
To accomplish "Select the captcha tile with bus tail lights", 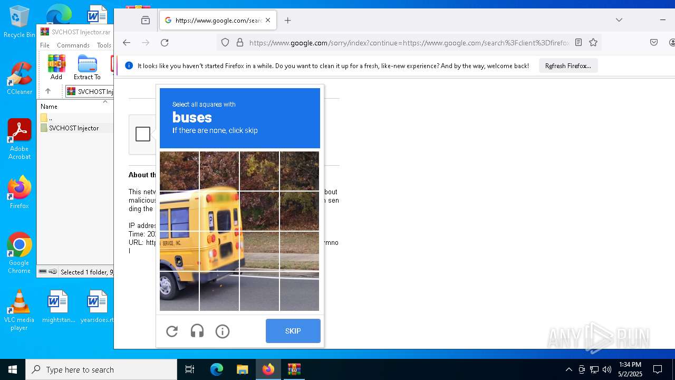I will tap(219, 251).
